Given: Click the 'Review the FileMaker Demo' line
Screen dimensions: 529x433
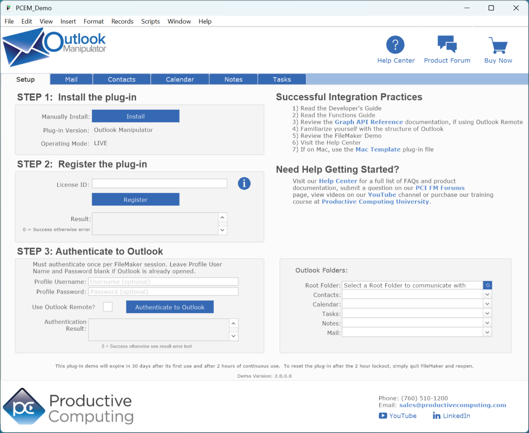Looking at the screenshot, I should pyautogui.click(x=337, y=136).
